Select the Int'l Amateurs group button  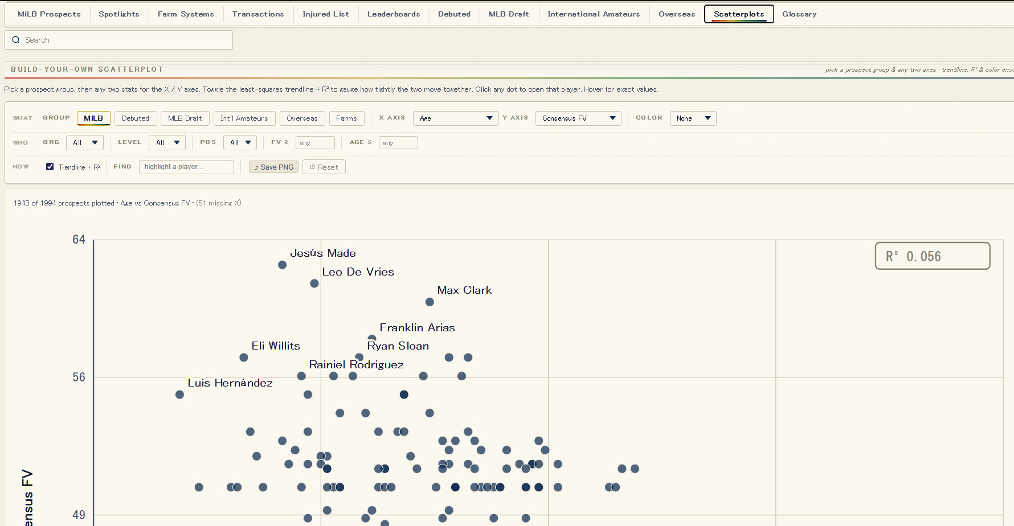244,118
